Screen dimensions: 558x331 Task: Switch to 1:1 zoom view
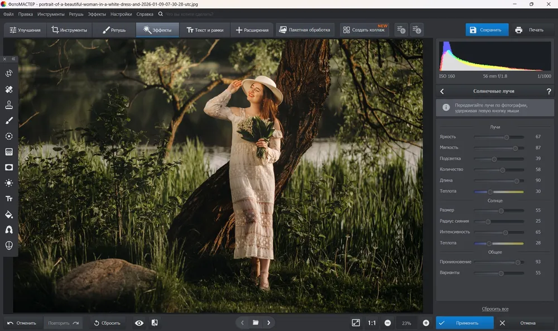[x=372, y=323]
